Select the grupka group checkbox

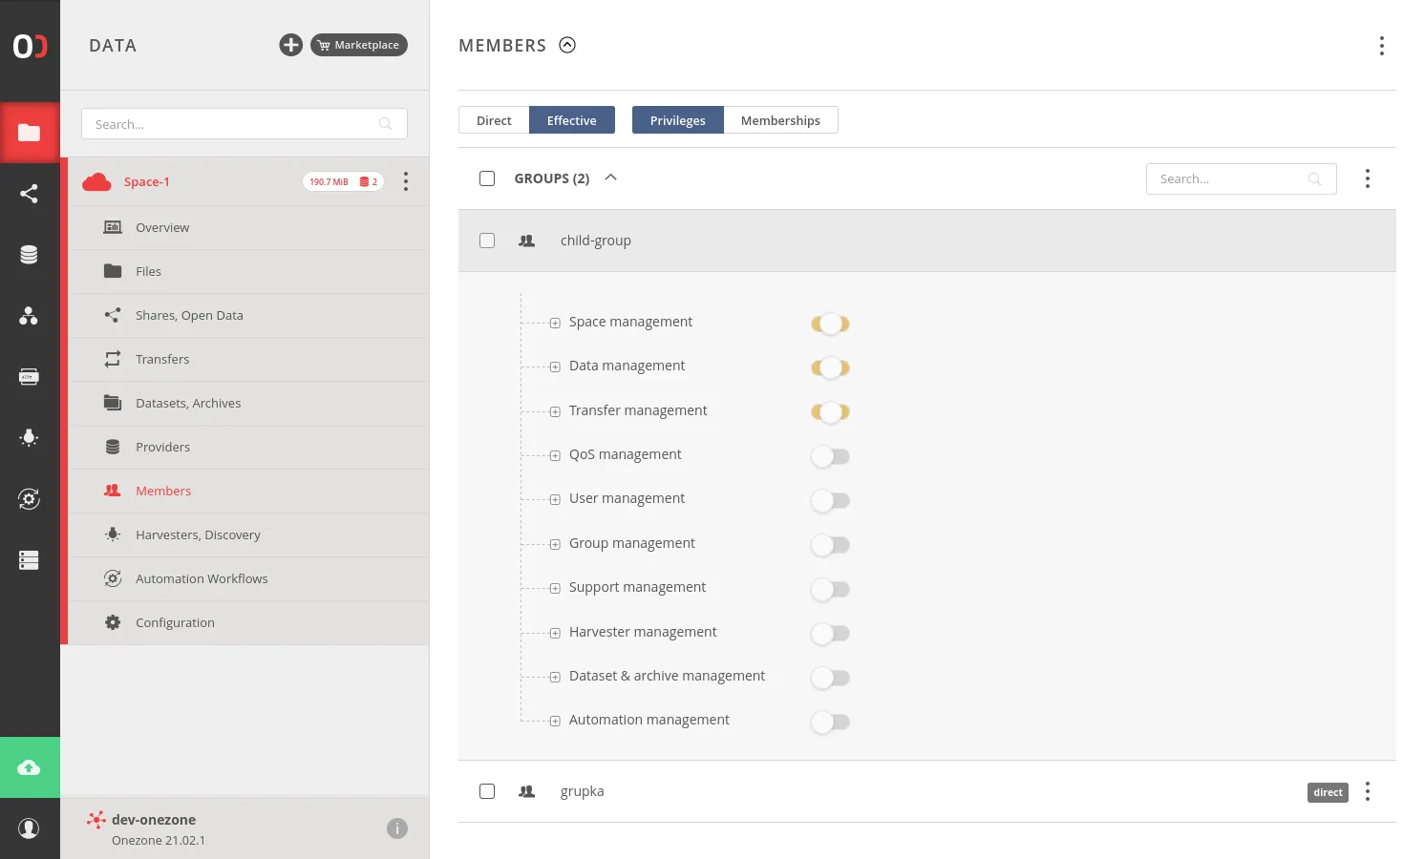[487, 791]
